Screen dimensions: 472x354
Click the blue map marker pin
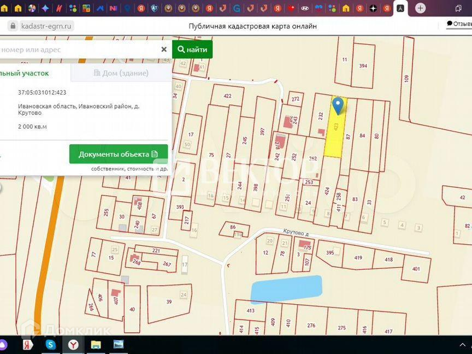coord(338,105)
